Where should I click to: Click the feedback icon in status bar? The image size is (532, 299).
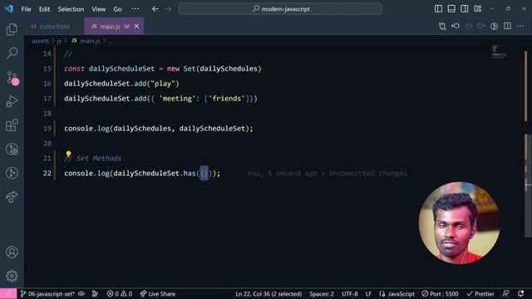506,294
